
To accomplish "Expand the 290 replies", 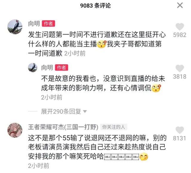I will (61, 111).
